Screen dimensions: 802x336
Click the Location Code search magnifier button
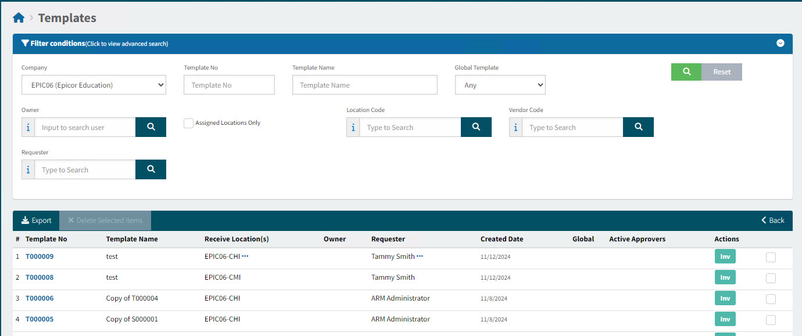(x=476, y=127)
